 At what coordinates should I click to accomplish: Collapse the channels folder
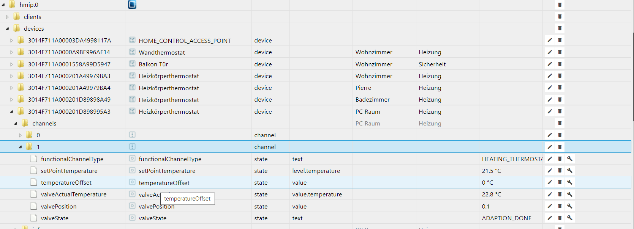tap(16, 124)
